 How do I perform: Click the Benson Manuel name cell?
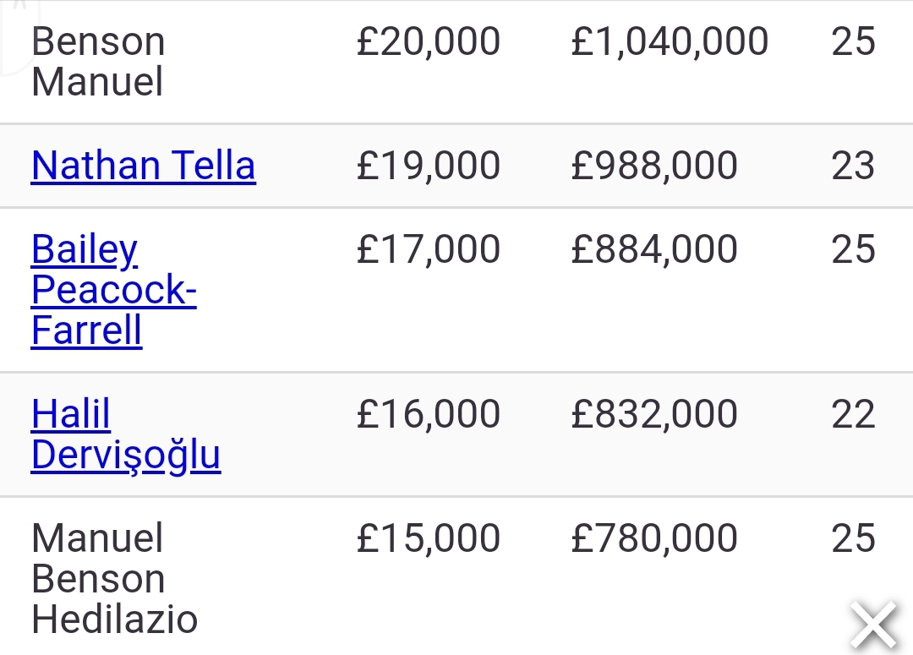98,63
